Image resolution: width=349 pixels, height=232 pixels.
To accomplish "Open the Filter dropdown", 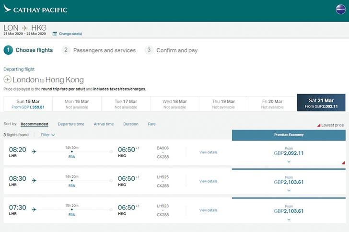I will (47, 135).
